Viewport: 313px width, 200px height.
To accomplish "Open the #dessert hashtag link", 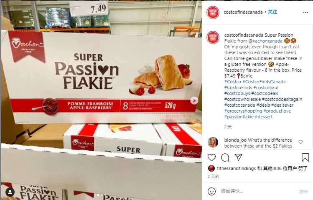I will (264, 117).
